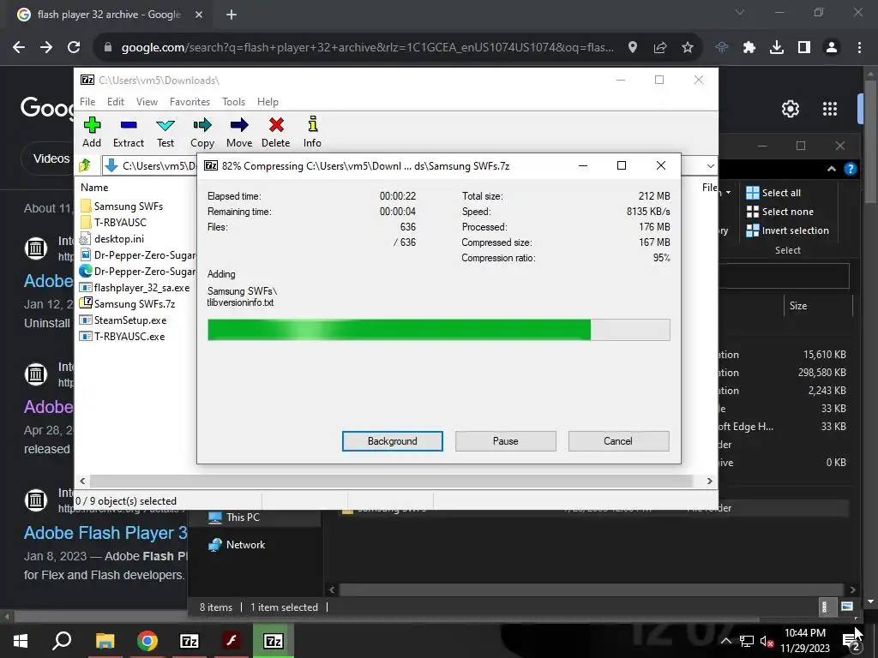Viewport: 878px width, 658px height.
Task: Open the Chrome three-dot menu
Action: click(x=859, y=48)
